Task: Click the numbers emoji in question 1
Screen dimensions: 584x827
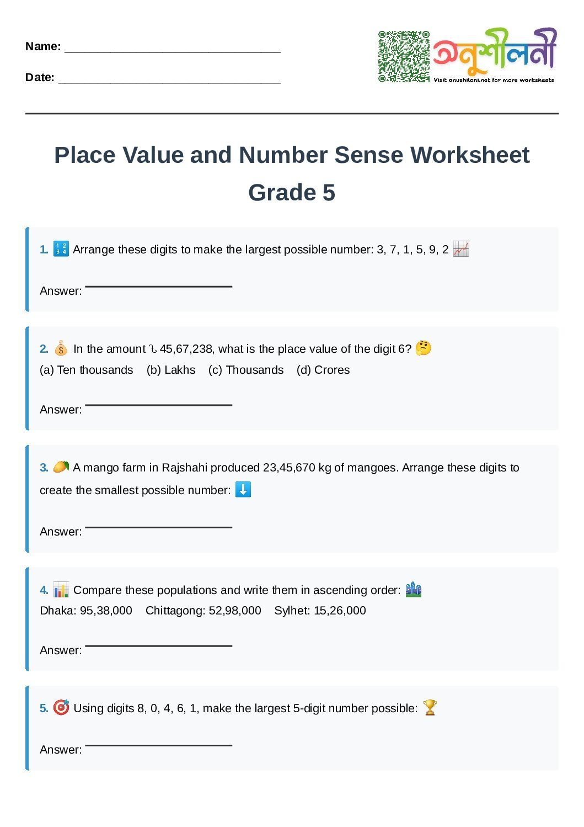Action: coord(61,249)
